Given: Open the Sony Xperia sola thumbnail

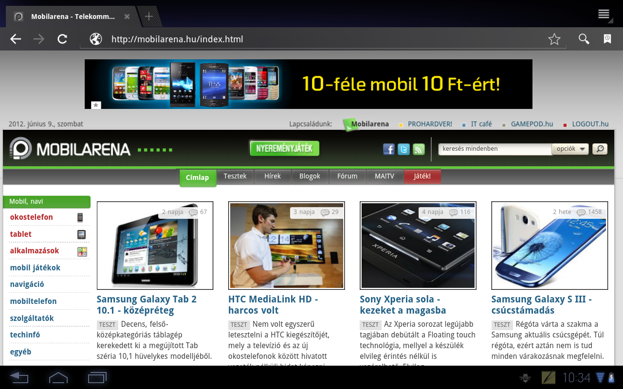Looking at the screenshot, I should [x=418, y=246].
